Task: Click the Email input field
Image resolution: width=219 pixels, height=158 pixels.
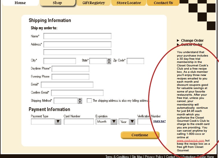Action: (x=67, y=85)
